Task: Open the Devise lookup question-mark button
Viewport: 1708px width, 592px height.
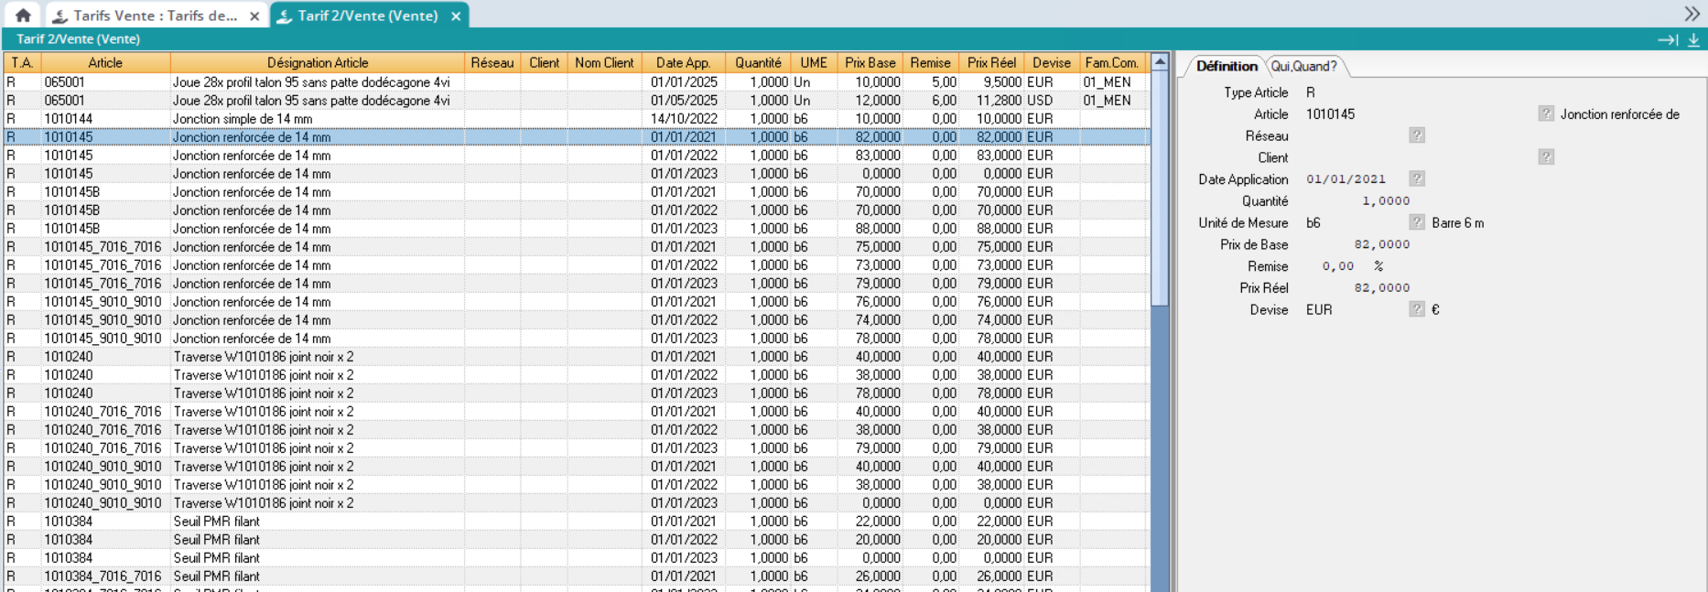Action: pyautogui.click(x=1417, y=309)
